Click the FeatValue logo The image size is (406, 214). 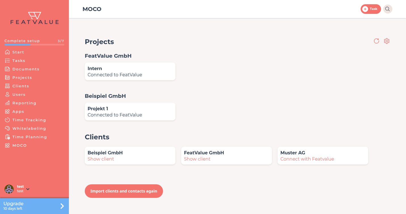[x=35, y=18]
